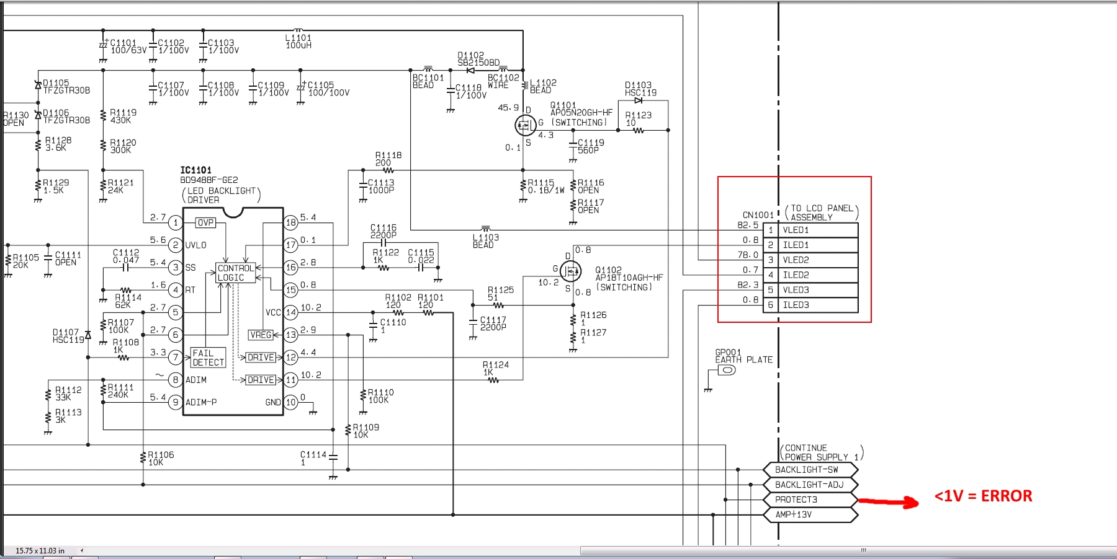
Task: Click the D1107 HSC119 diode label
Action: pyautogui.click(x=68, y=337)
